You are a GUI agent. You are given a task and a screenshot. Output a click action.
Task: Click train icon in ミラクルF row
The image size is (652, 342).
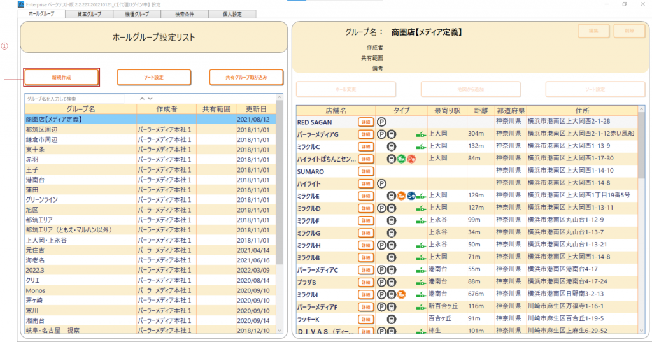[x=392, y=220]
